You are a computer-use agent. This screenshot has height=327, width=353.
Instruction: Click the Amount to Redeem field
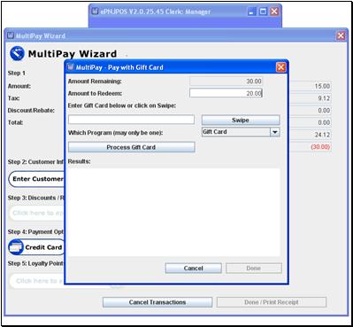226,93
